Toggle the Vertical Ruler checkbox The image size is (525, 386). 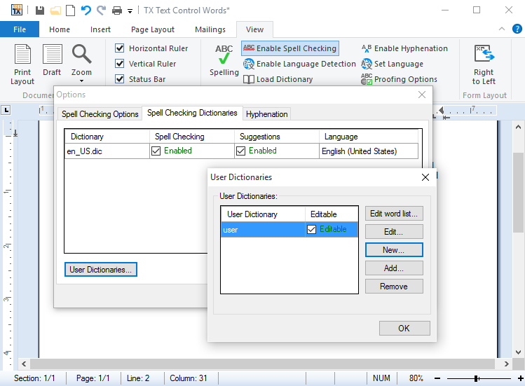point(119,64)
